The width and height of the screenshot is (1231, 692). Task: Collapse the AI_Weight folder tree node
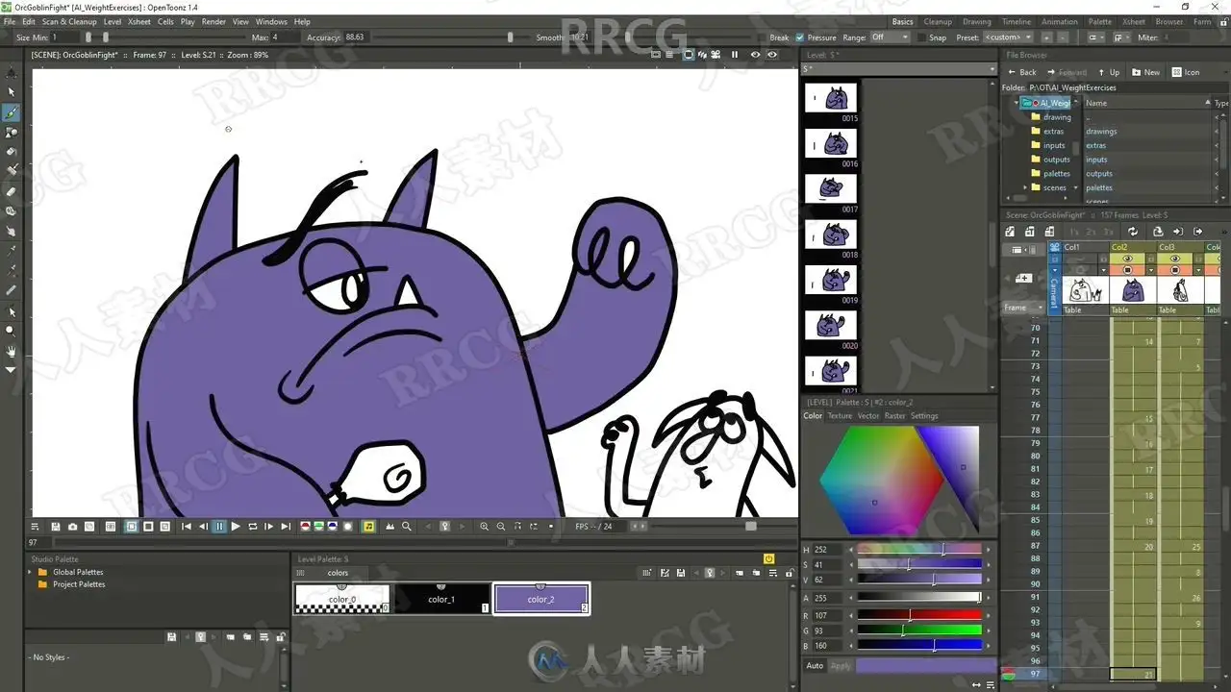pyautogui.click(x=1017, y=103)
